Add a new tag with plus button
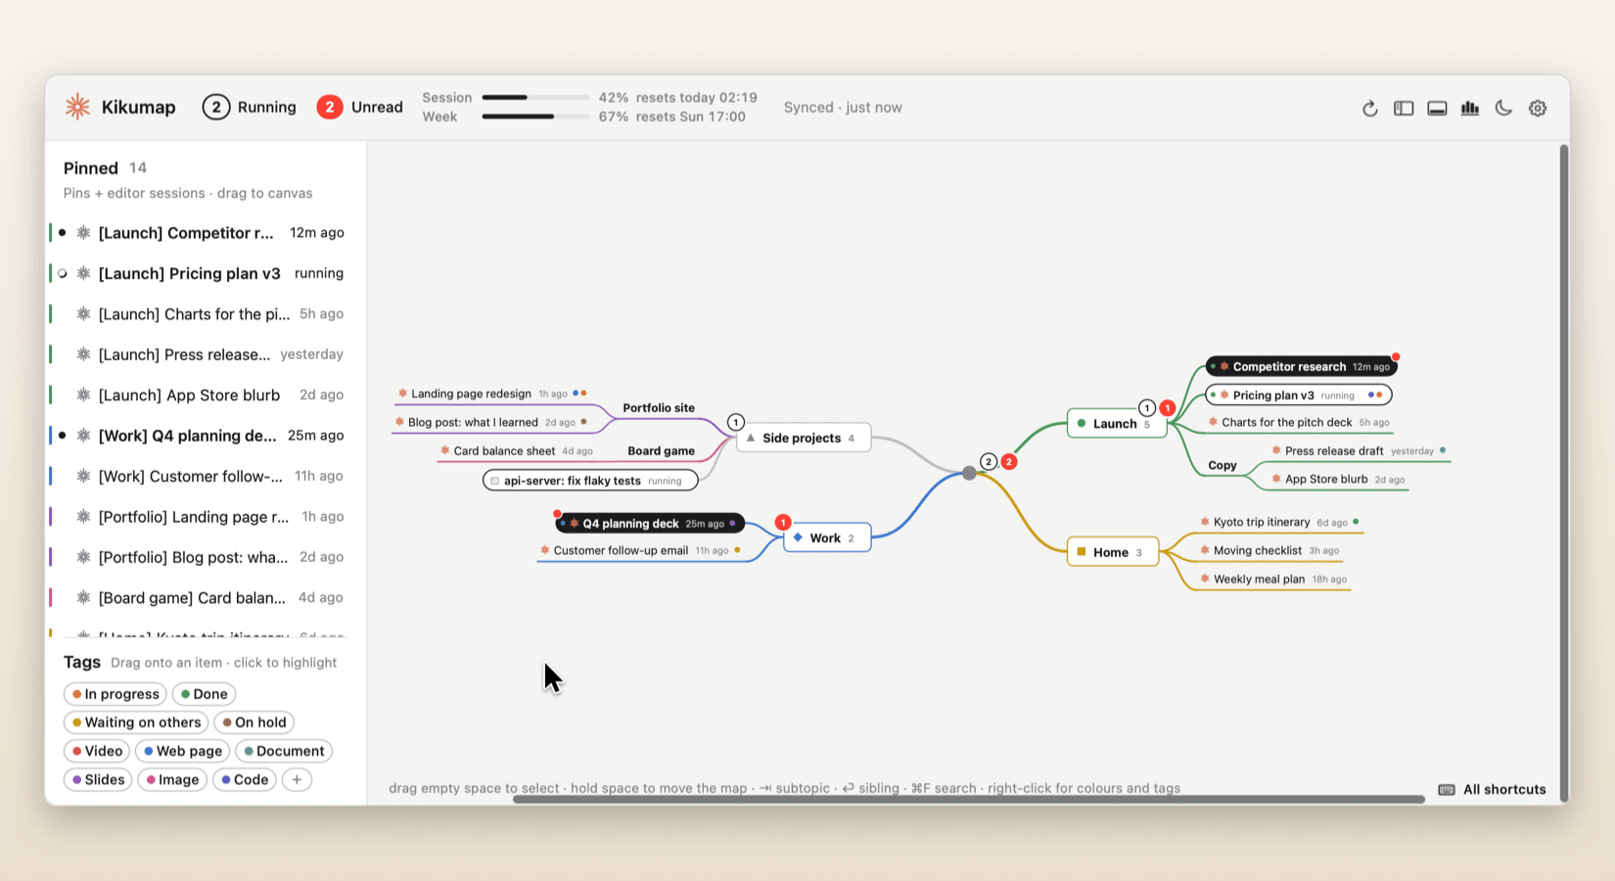This screenshot has width=1615, height=881. click(297, 779)
